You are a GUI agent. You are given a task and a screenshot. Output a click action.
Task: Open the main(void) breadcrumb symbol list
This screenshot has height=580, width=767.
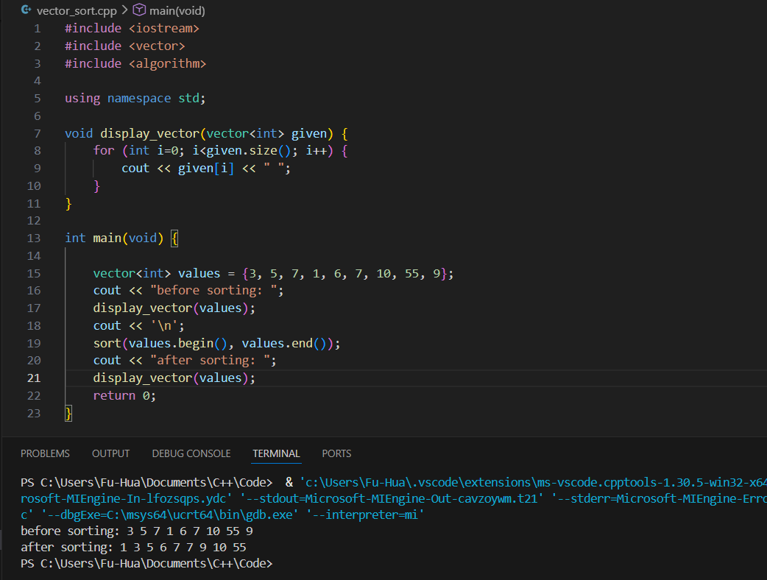pyautogui.click(x=177, y=10)
